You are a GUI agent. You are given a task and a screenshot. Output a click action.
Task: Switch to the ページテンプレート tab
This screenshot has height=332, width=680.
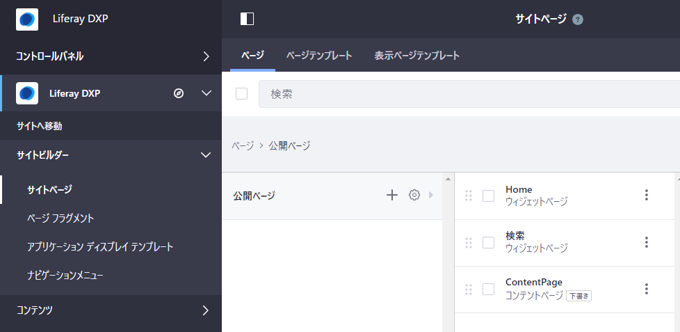click(319, 56)
